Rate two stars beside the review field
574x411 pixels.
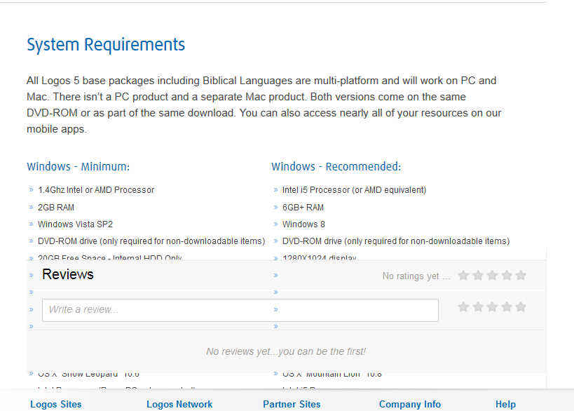[478, 306]
